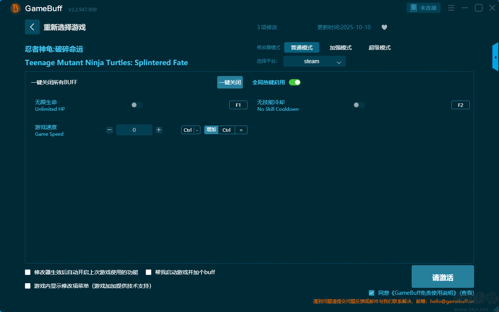Toggle the No Skill Cooldown switch
This screenshot has width=499, height=312.
click(x=359, y=105)
